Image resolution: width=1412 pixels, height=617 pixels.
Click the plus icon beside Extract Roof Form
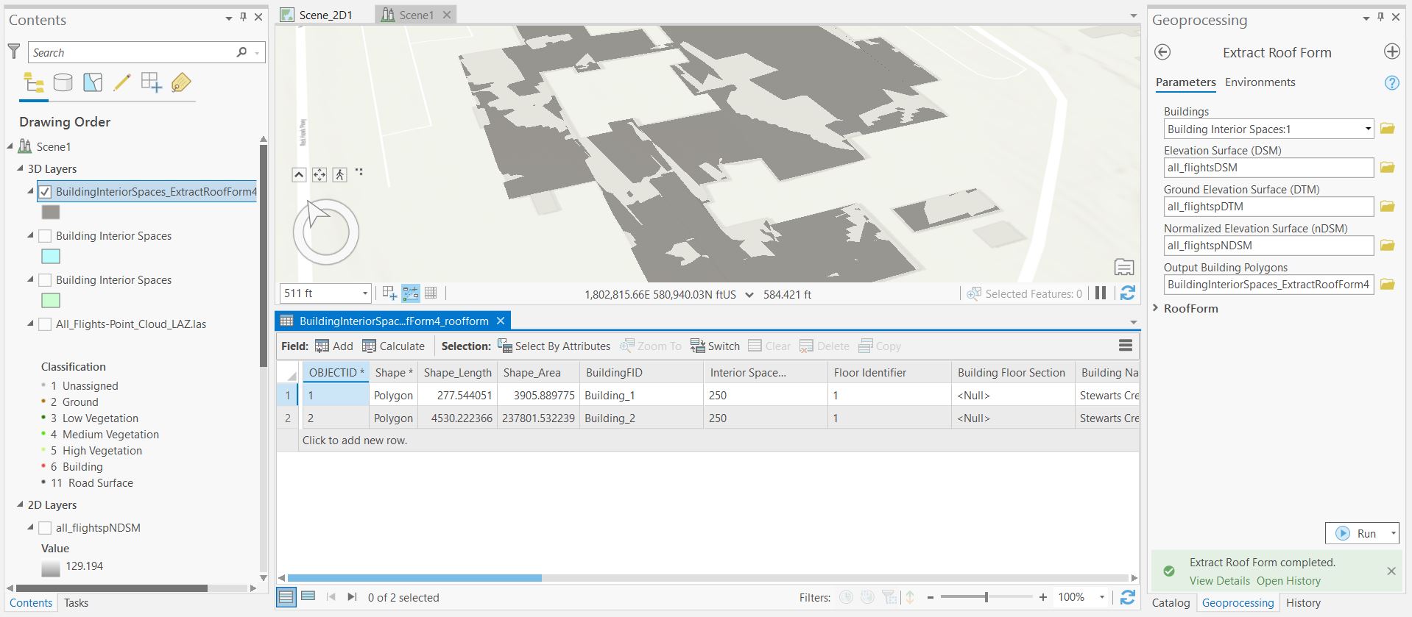pyautogui.click(x=1391, y=51)
